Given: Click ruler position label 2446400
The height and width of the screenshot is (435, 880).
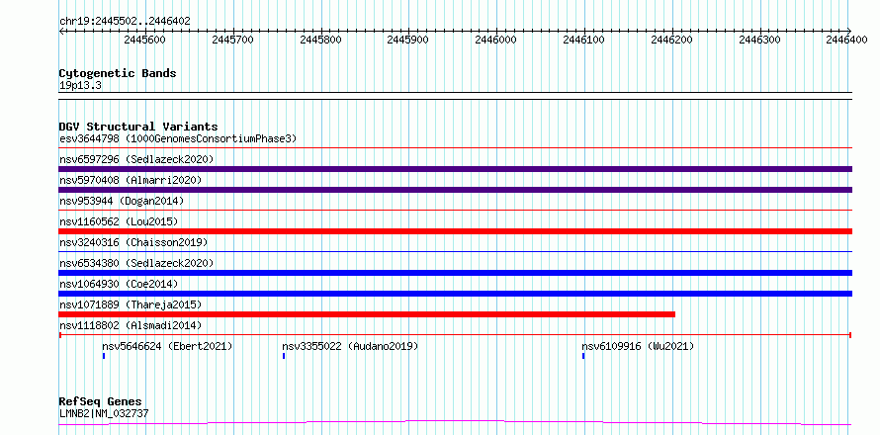Looking at the screenshot, I should pyautogui.click(x=847, y=41).
